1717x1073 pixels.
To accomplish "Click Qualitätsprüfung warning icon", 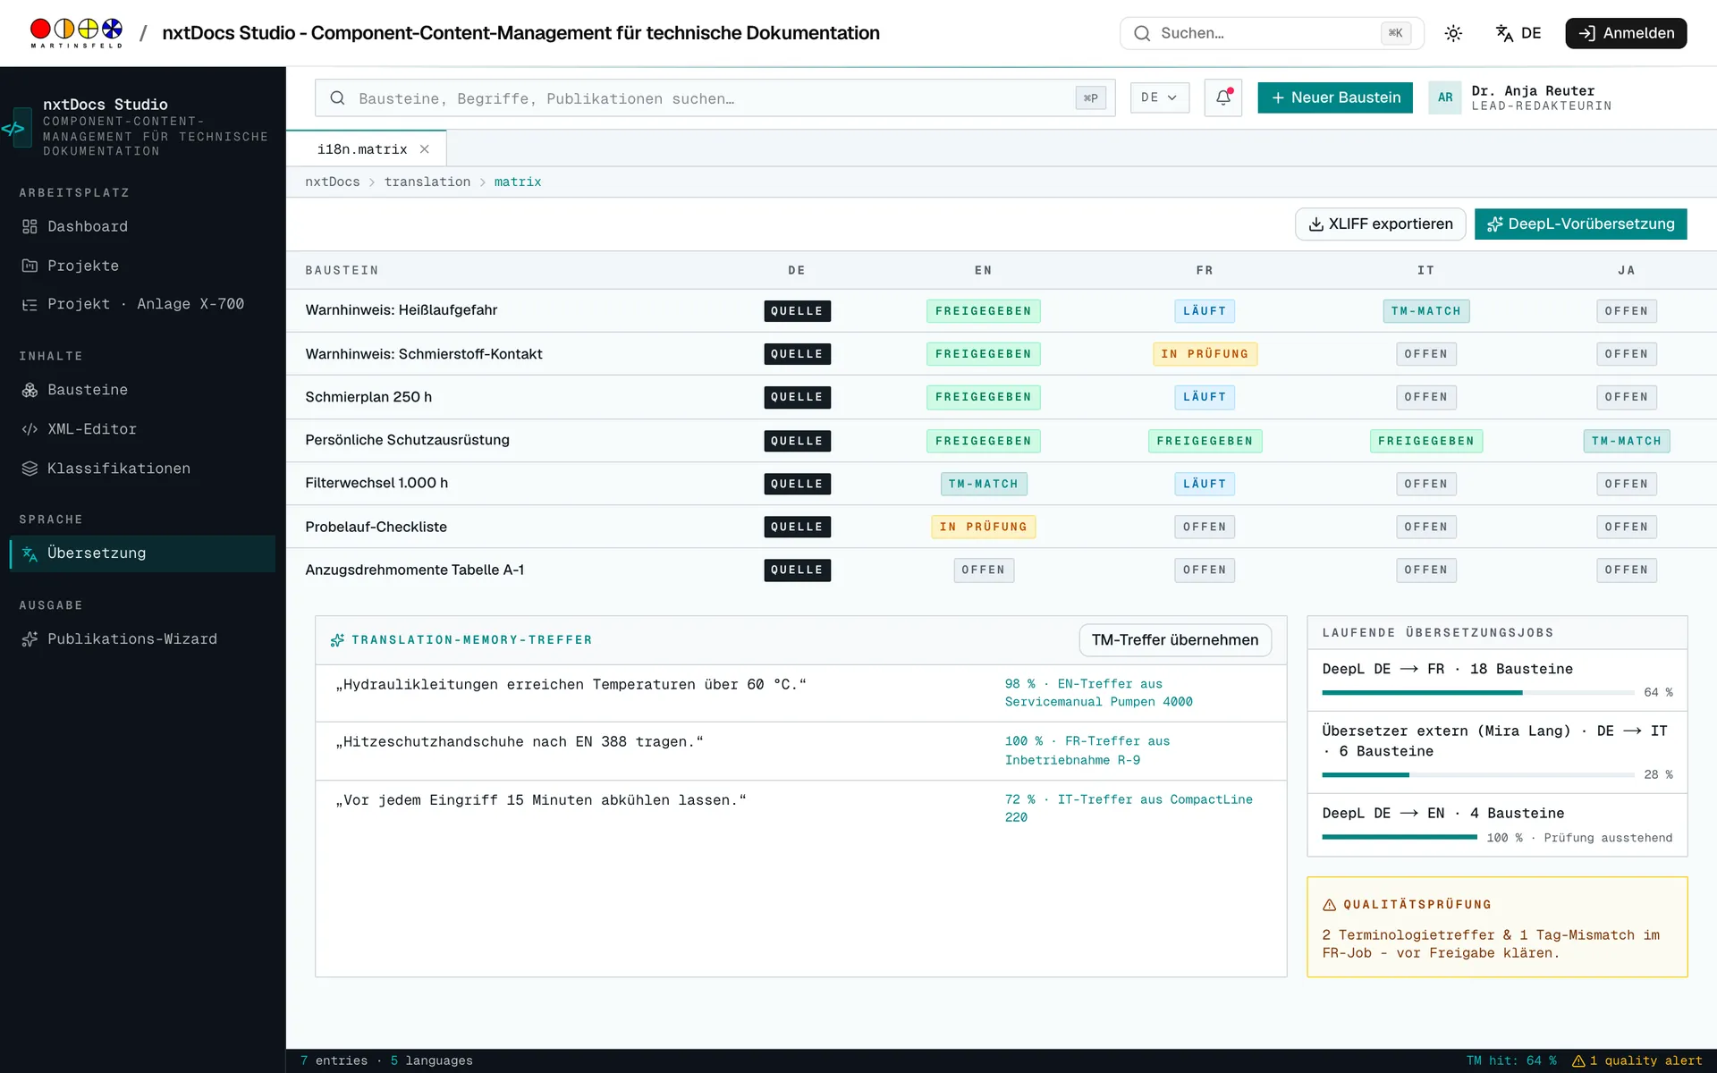I will (1329, 905).
